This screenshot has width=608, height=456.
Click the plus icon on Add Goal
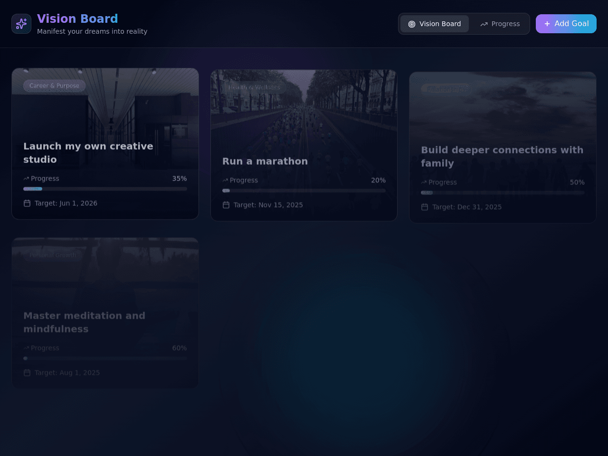coord(547,24)
